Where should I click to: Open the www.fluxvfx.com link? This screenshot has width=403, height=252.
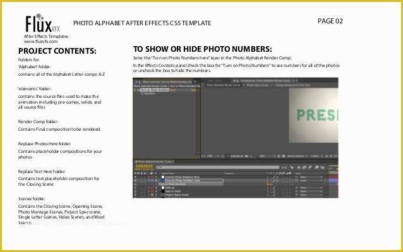[40, 41]
